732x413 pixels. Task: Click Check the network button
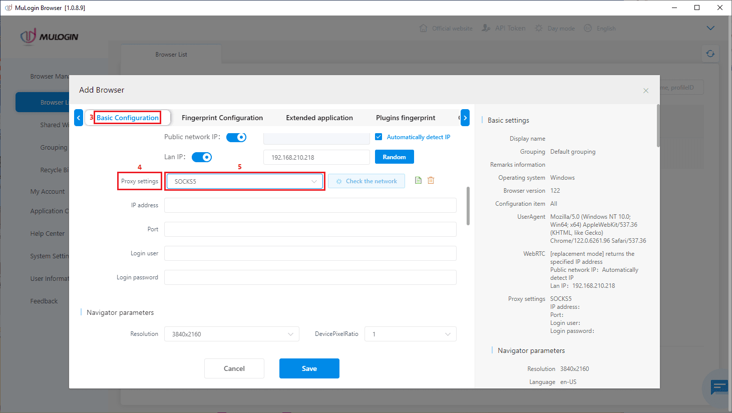[x=367, y=181]
